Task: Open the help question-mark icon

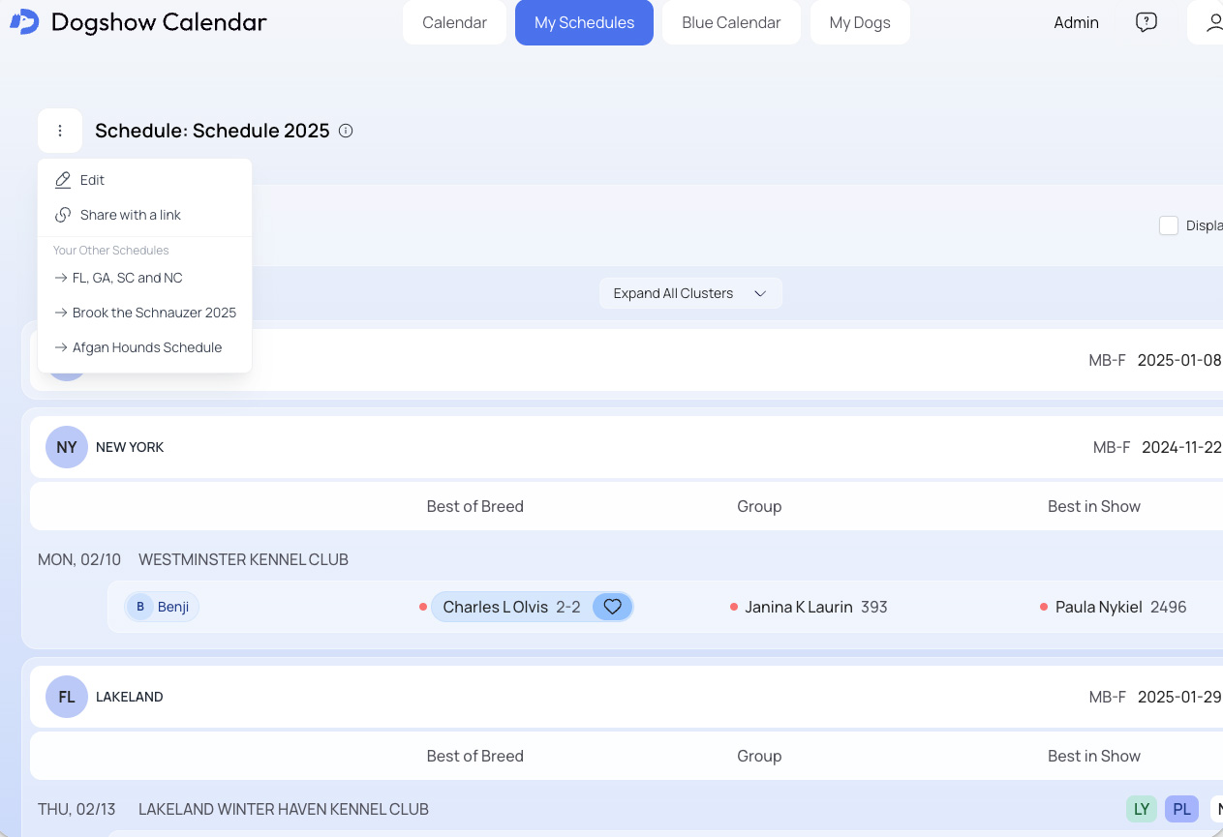Action: [1146, 22]
